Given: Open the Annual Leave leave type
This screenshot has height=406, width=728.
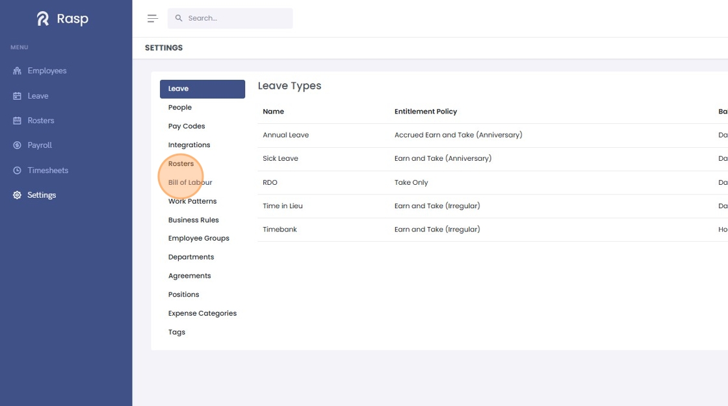Looking at the screenshot, I should click(285, 135).
